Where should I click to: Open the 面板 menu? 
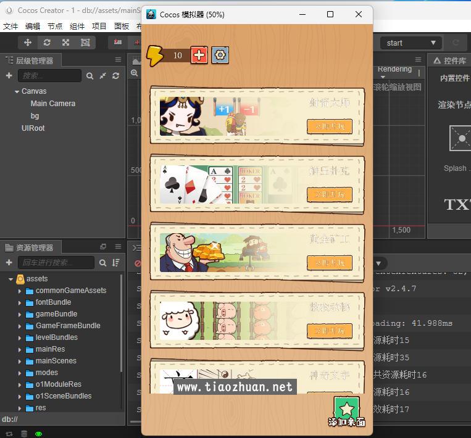click(122, 26)
